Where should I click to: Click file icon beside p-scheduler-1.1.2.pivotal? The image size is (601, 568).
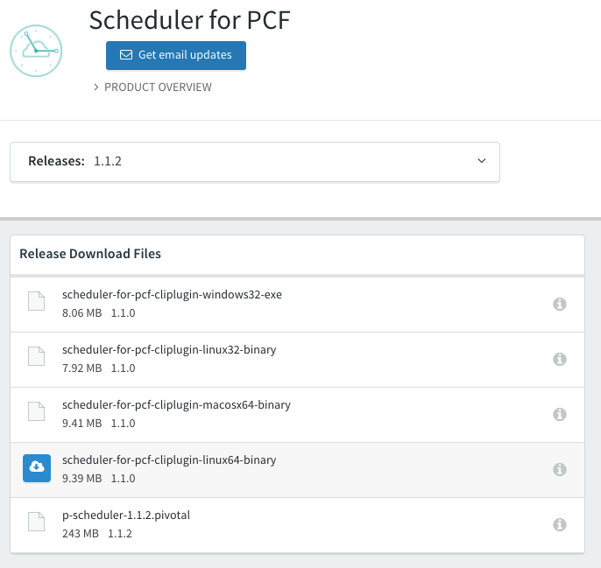[37, 522]
